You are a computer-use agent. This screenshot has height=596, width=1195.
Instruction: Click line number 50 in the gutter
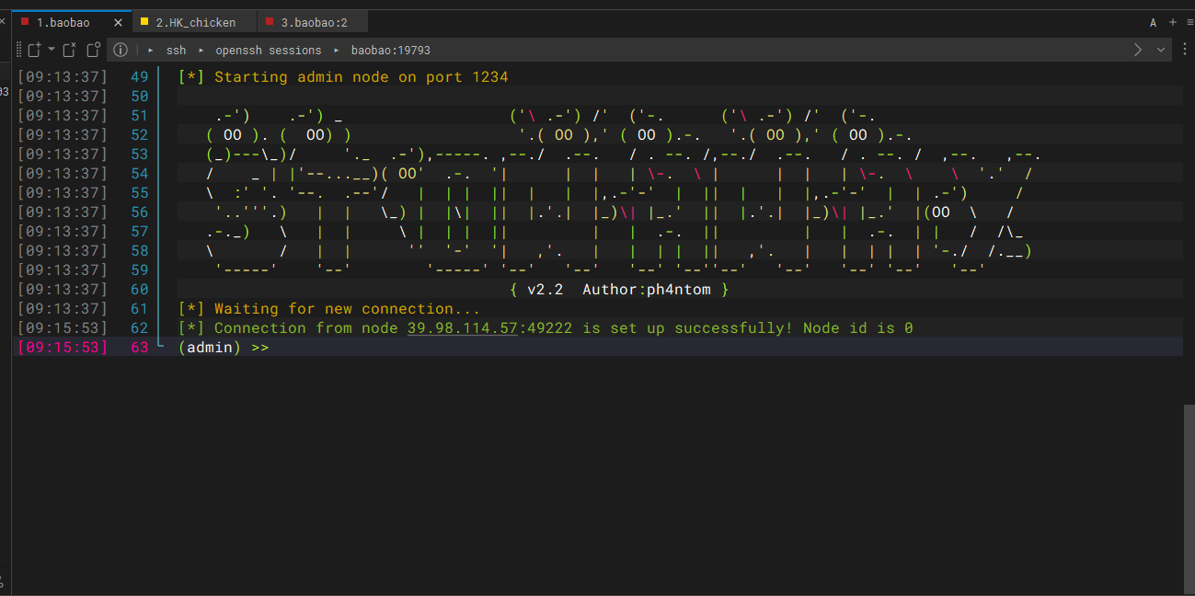click(x=139, y=97)
